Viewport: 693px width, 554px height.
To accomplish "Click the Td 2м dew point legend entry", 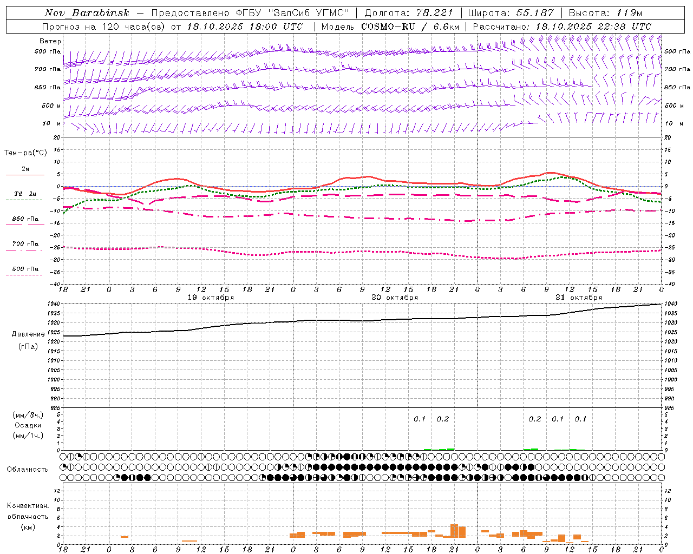I will click(x=25, y=194).
